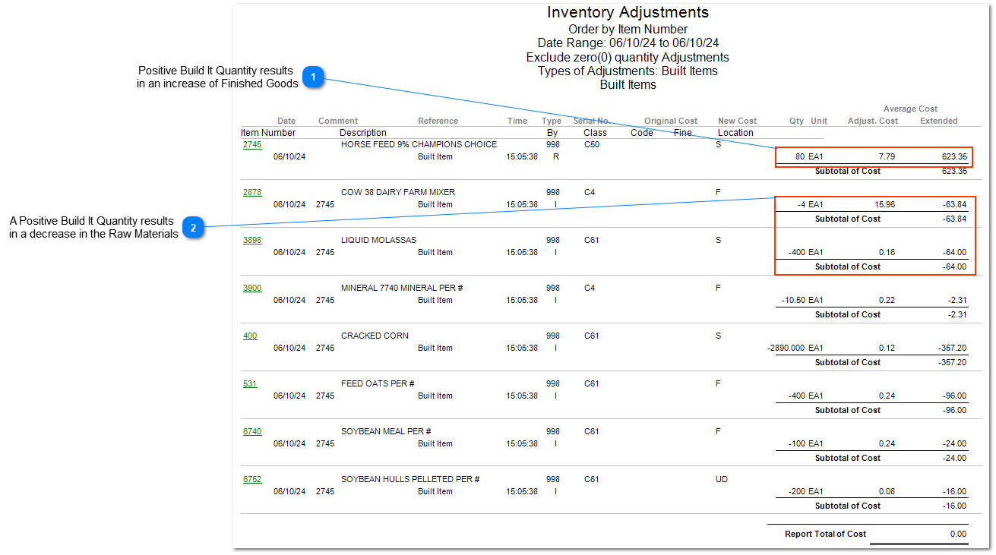Screen dimensions: 996x555
Task: Click the 'Date Range: 06/10/24 to 06/10/24' line
Action: [x=628, y=43]
